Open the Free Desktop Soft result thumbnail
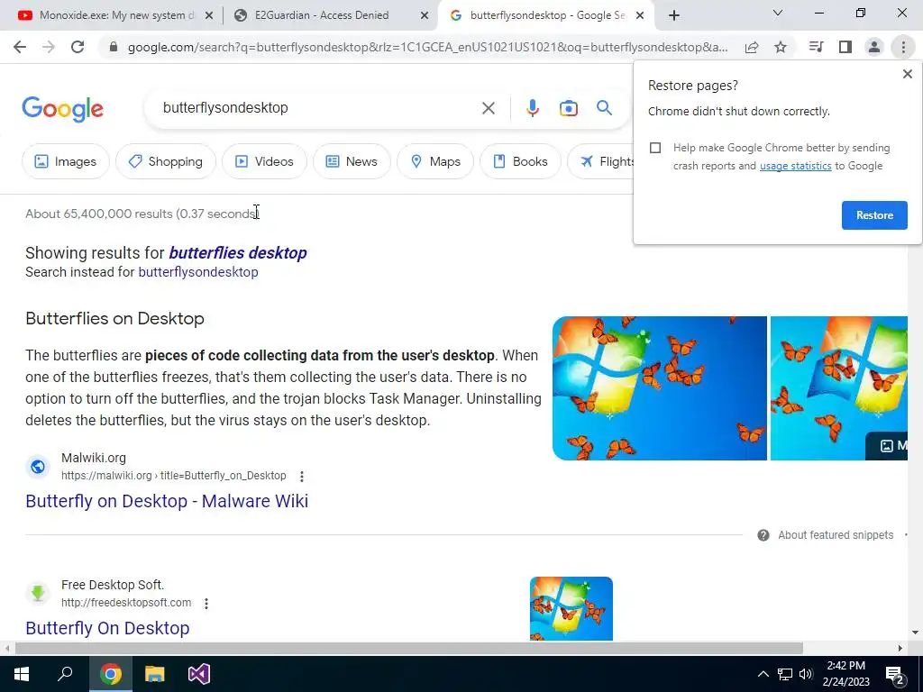This screenshot has height=692, width=923. click(571, 608)
